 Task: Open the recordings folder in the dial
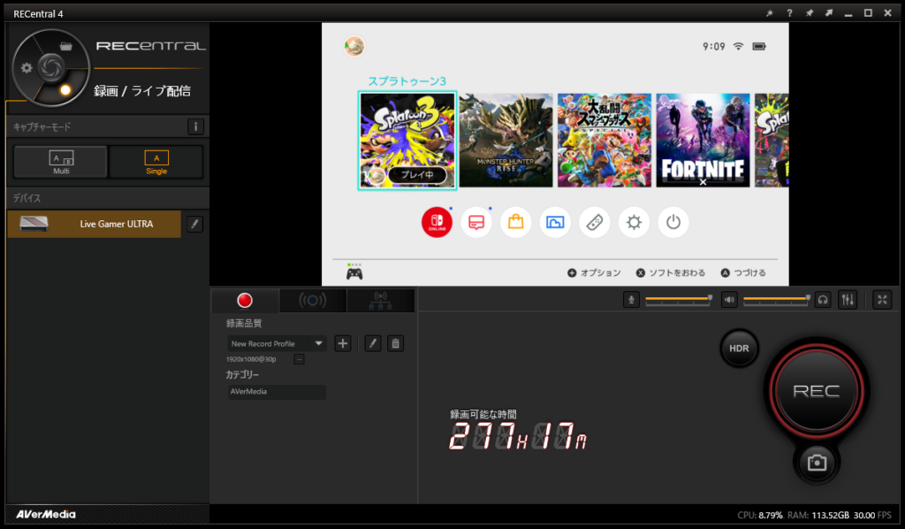(65, 45)
